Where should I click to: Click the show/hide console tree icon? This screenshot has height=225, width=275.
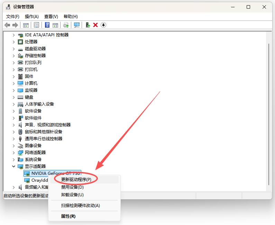pyautogui.click(x=26, y=25)
